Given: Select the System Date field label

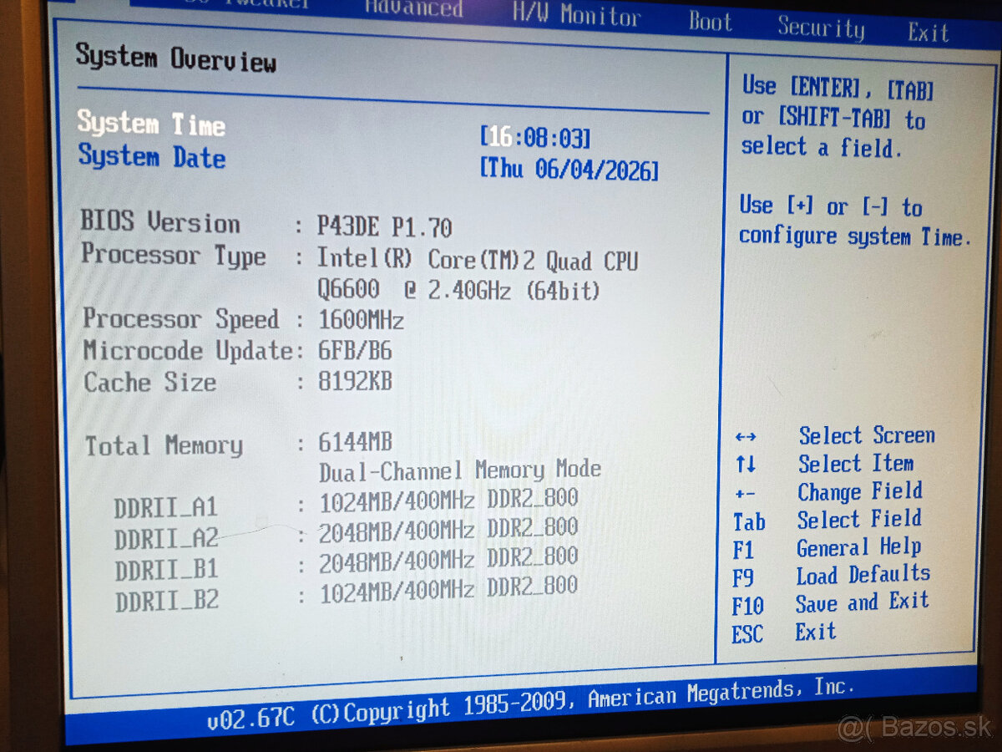Looking at the screenshot, I should point(152,156).
